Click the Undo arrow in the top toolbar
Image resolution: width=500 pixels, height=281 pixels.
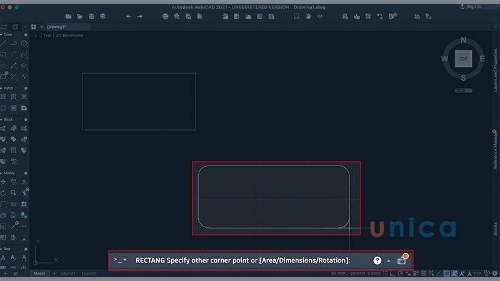129,16
